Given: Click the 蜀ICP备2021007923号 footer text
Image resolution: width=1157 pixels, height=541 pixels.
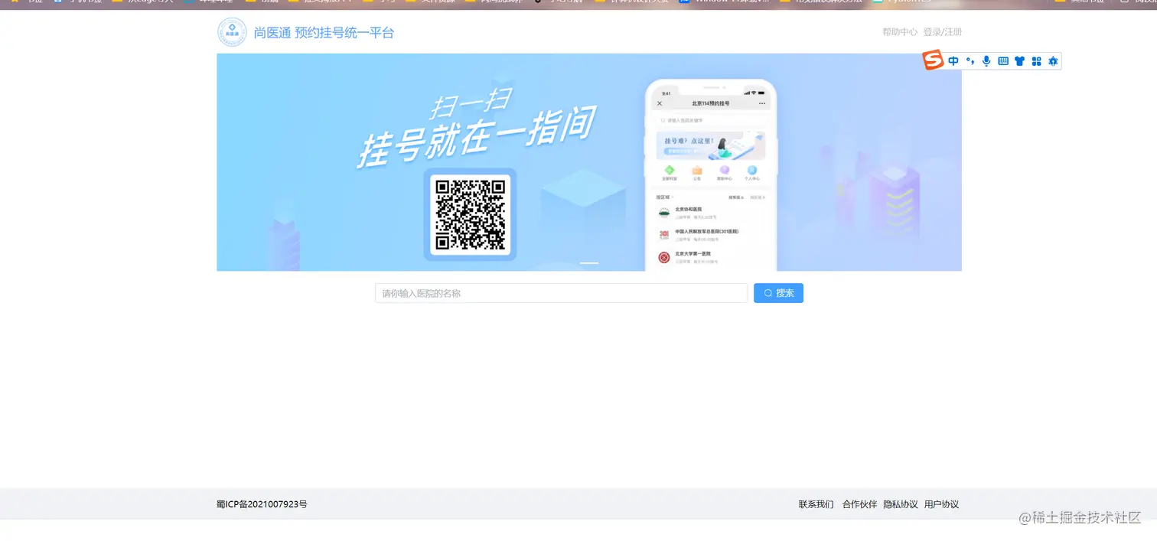Looking at the screenshot, I should 262,504.
